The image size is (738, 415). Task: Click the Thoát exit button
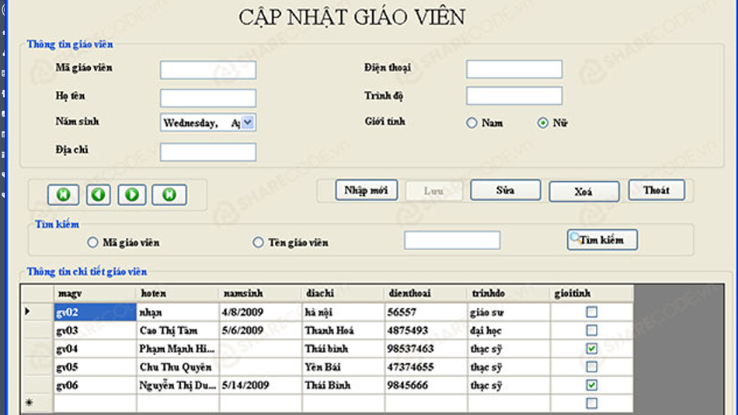pos(656,190)
